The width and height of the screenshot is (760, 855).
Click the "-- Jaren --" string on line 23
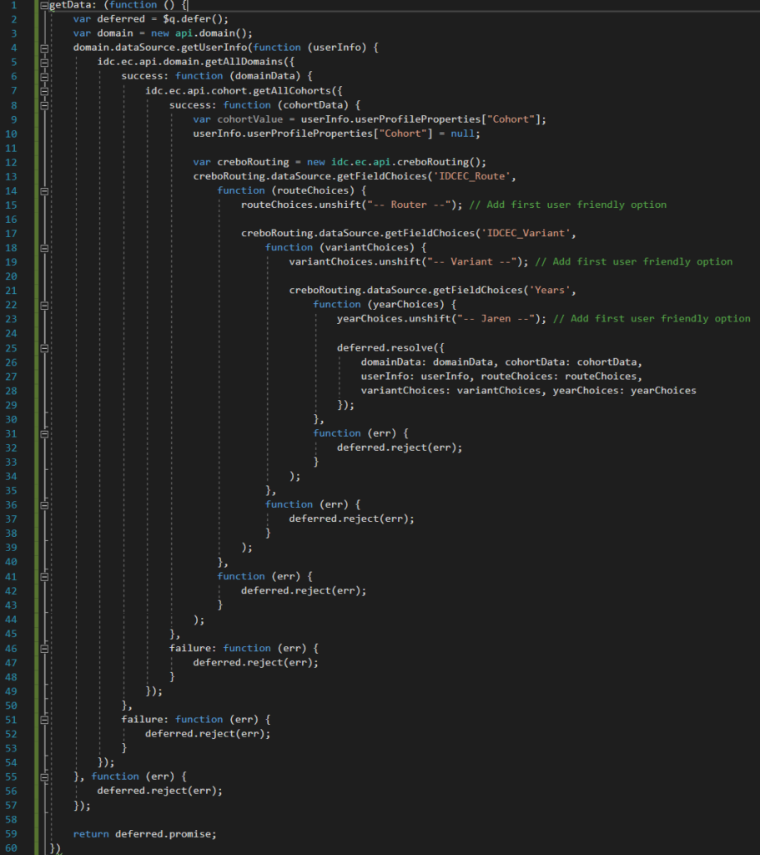(x=496, y=318)
